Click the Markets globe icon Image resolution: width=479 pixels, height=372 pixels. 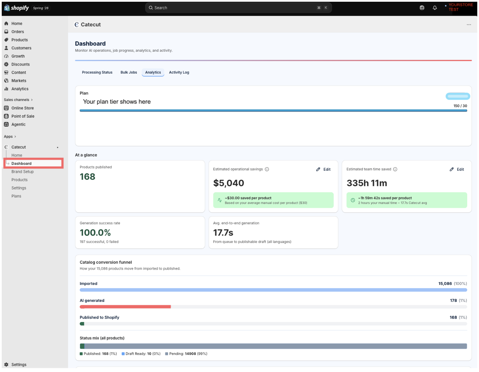(x=6, y=81)
